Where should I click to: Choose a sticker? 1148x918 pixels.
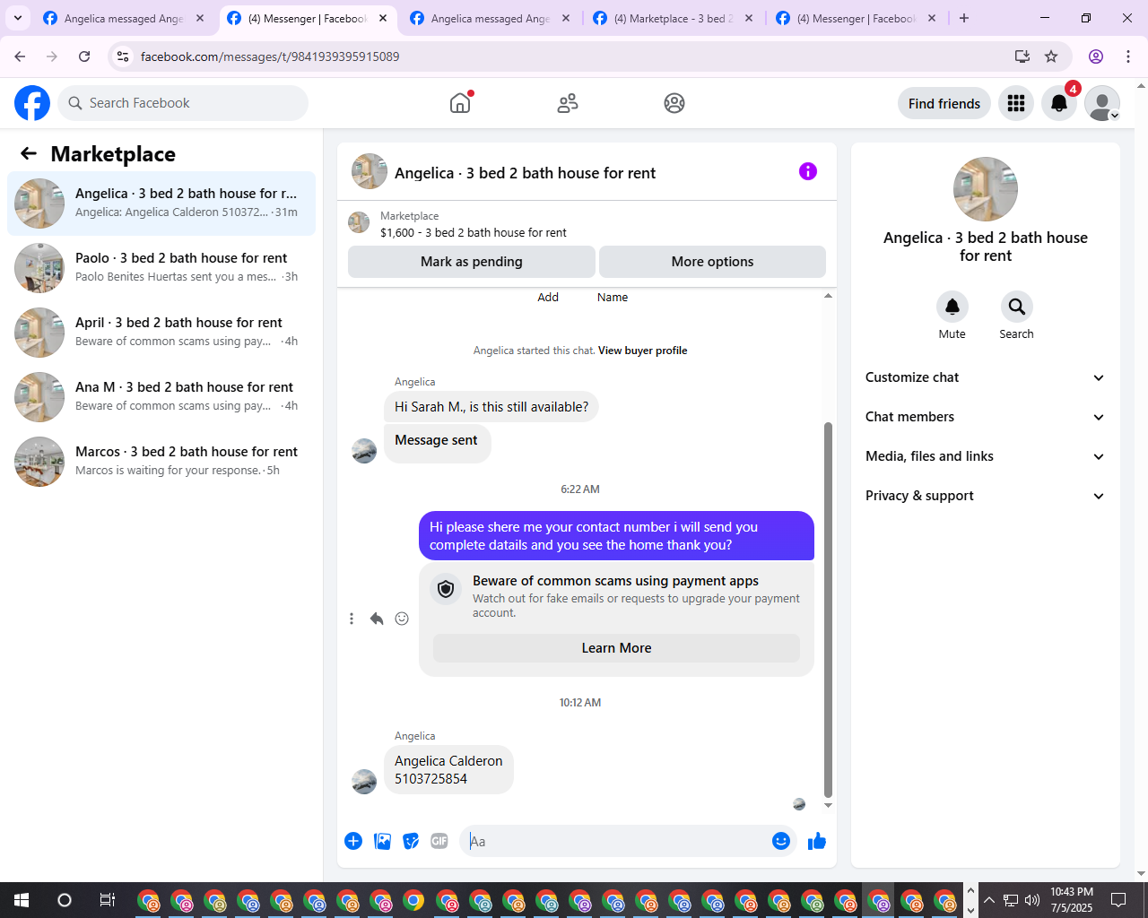(x=411, y=841)
